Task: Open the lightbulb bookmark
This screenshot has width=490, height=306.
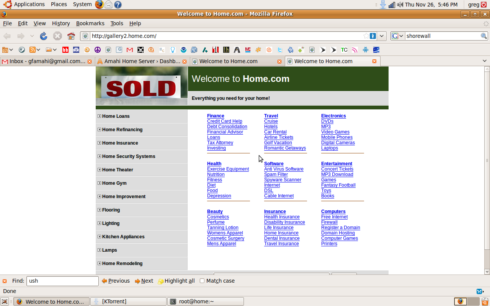Action: (x=173, y=50)
